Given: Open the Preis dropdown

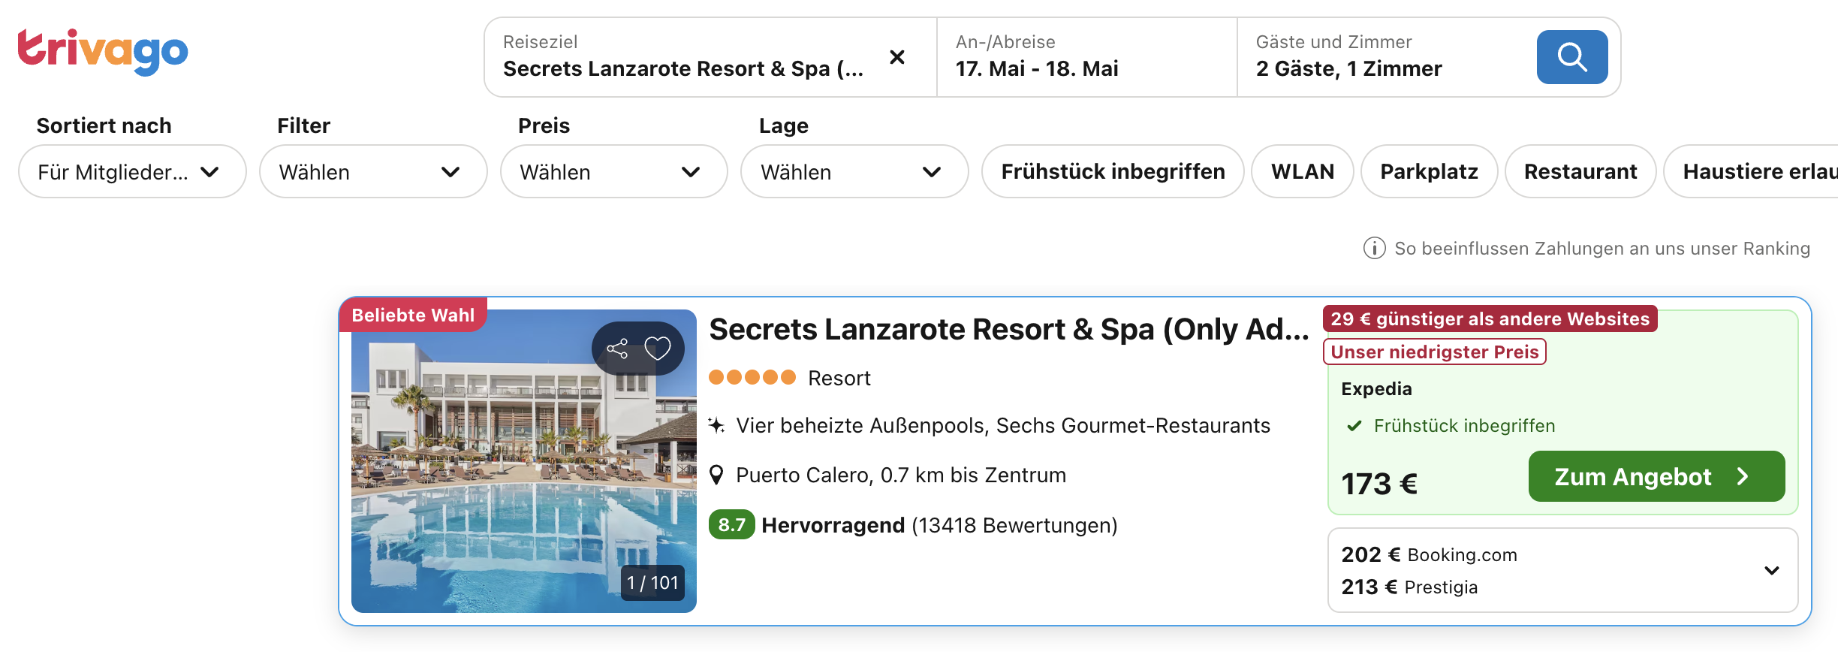Looking at the screenshot, I should tap(613, 172).
